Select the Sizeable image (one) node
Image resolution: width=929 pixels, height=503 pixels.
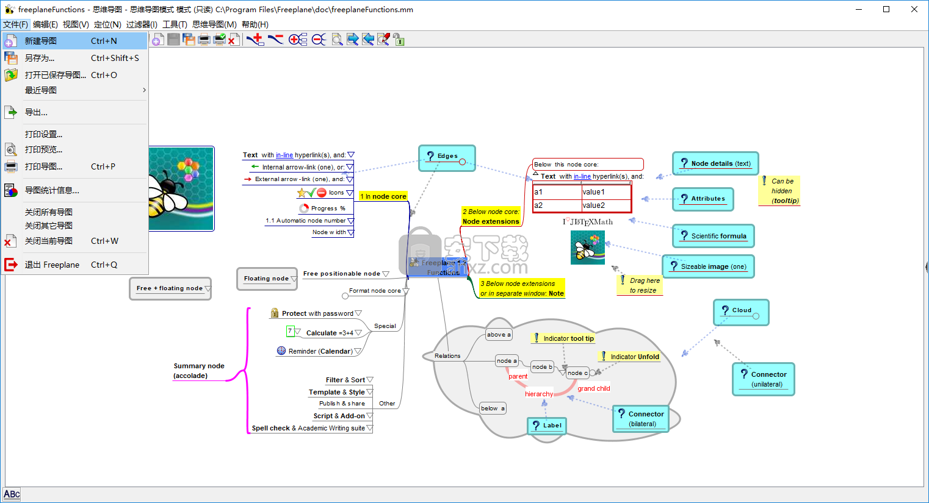click(x=708, y=266)
